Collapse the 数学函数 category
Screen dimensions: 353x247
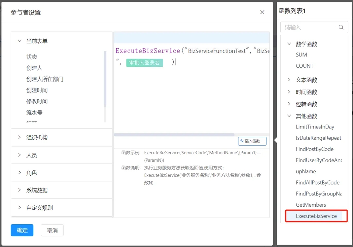[x=289, y=44]
